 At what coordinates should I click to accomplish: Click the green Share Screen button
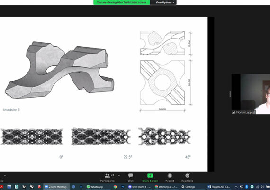coord(150,178)
